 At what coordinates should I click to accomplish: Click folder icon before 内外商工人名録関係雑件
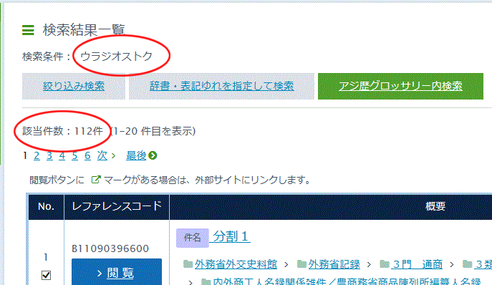click(206, 281)
